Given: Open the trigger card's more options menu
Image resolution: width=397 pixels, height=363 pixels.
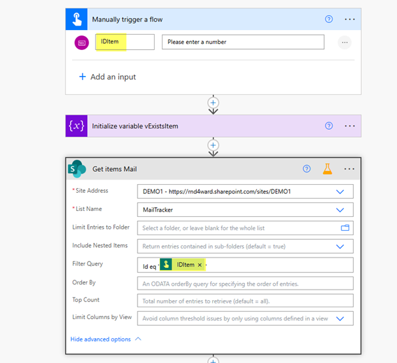Looking at the screenshot, I should click(350, 20).
